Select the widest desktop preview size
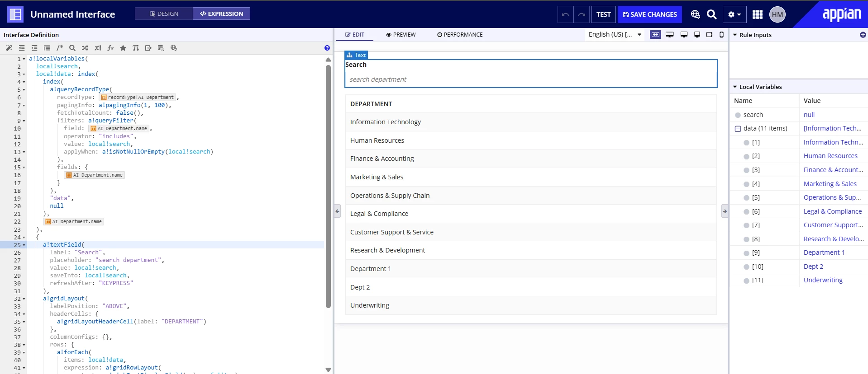The image size is (868, 374). pyautogui.click(x=670, y=34)
